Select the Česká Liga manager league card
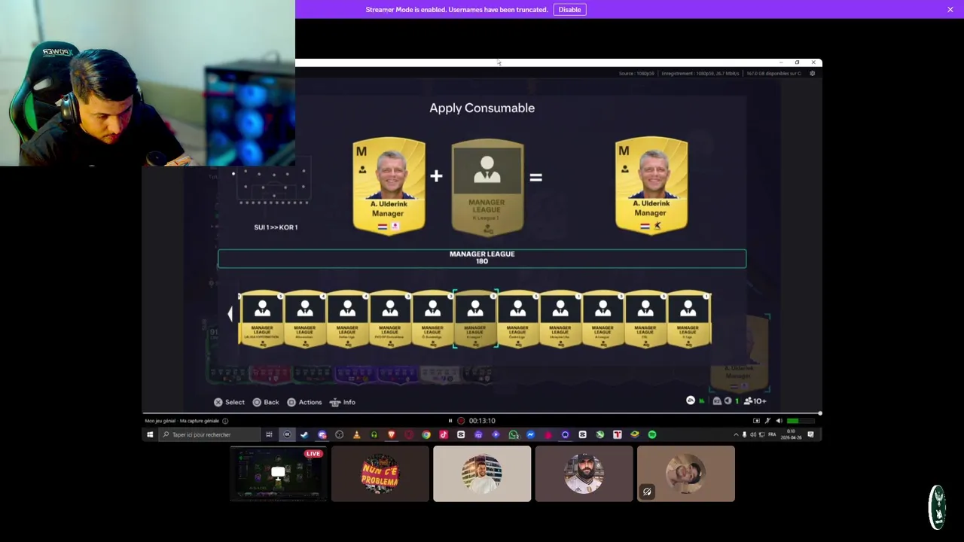 517,319
